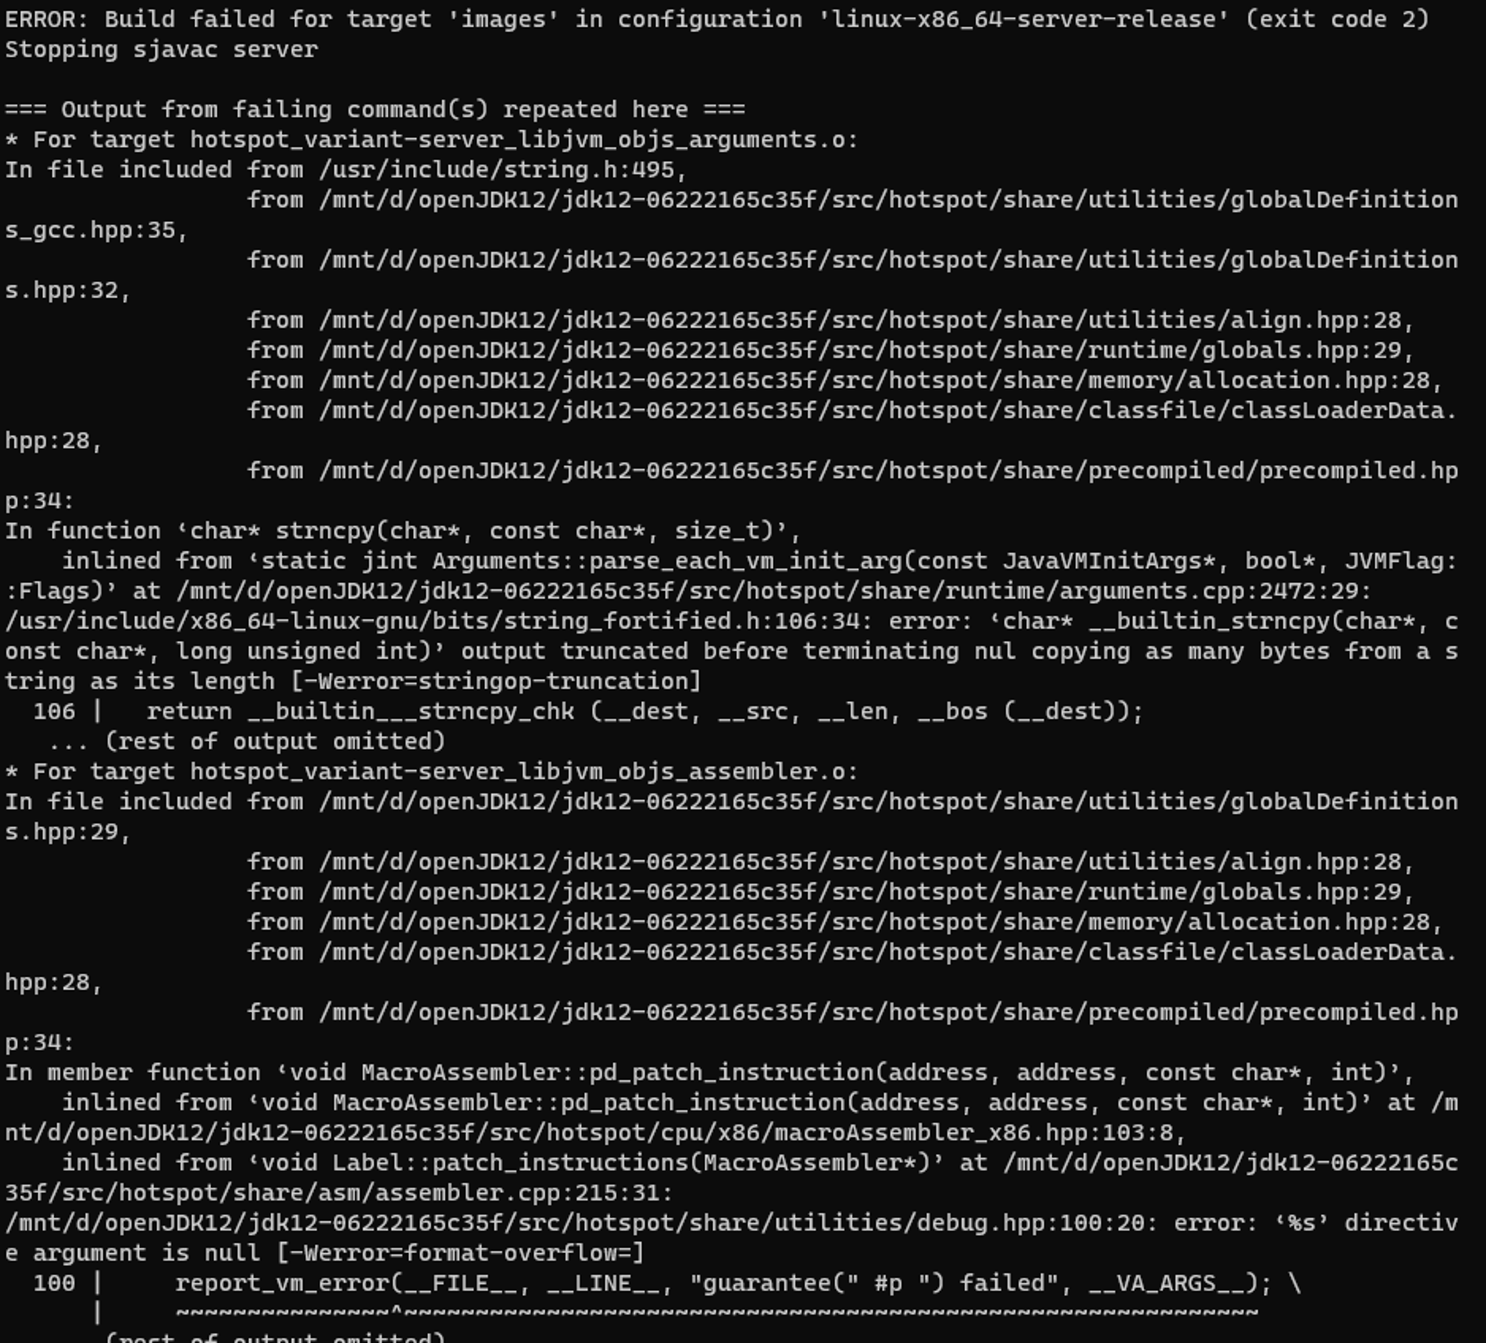The image size is (1486, 1343).
Task: Click the align.hpp:28 path in the first block
Action: pos(860,320)
